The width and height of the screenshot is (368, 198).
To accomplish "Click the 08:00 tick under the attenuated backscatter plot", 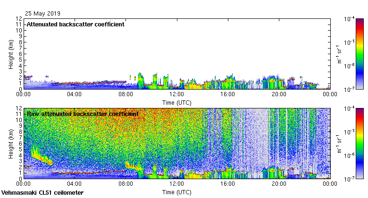I will click(x=125, y=94).
